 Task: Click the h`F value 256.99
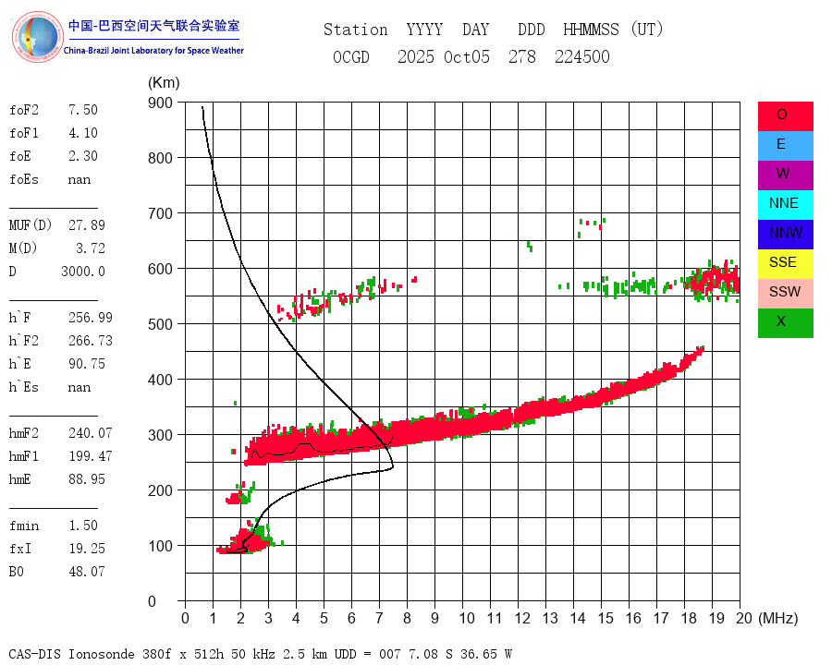click(x=91, y=318)
